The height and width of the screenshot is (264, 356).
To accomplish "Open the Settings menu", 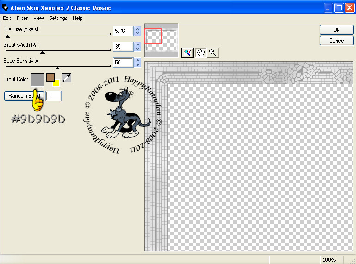I will click(58, 18).
